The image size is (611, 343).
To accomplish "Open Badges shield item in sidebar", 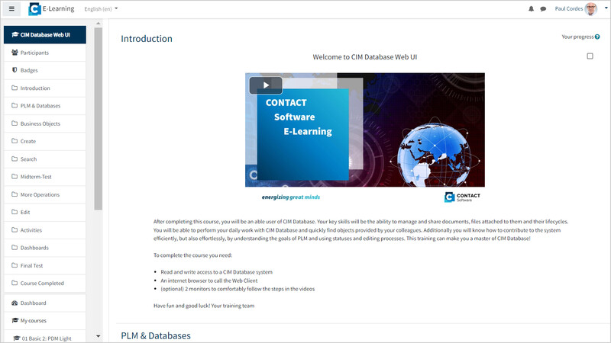I will [45, 70].
